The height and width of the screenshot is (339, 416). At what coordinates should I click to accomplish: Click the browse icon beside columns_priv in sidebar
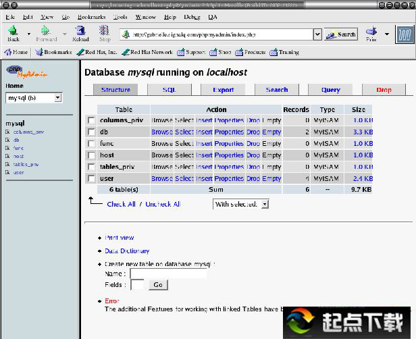[7, 132]
